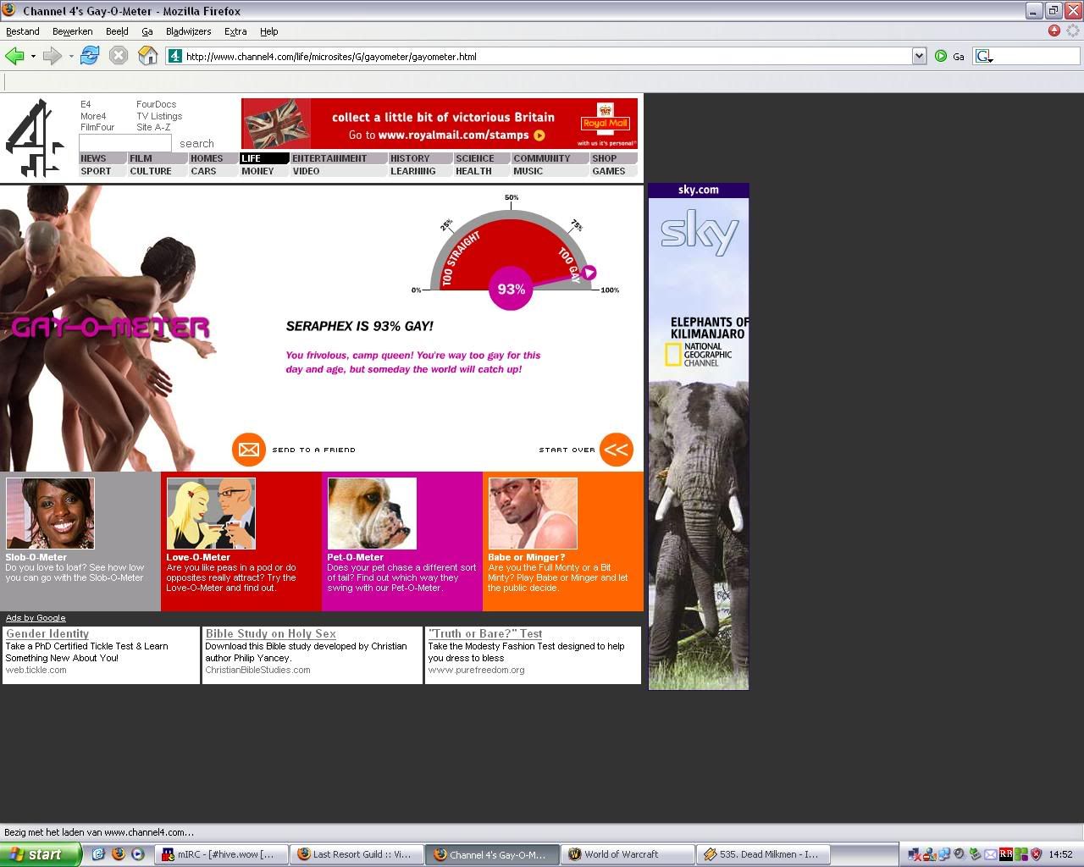The width and height of the screenshot is (1084, 867).
Task: Click the TV Listings link
Action: (159, 116)
